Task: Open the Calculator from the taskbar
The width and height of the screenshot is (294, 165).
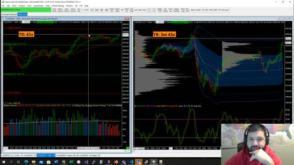Action: coord(101,162)
